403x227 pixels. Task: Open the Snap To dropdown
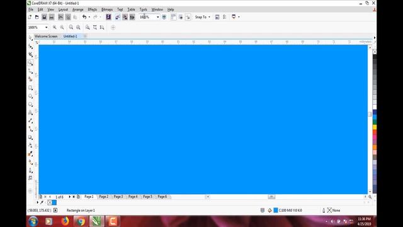coord(203,17)
